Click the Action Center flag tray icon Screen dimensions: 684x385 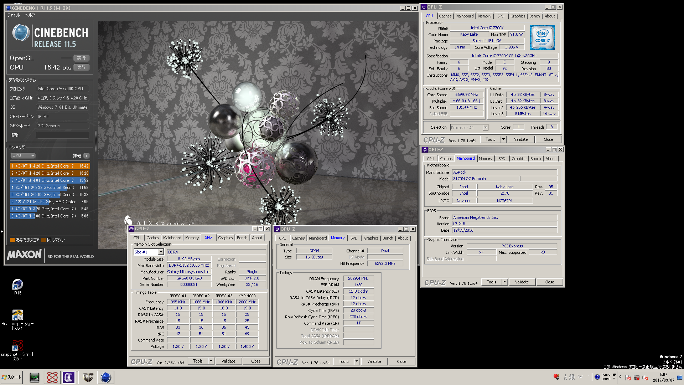(x=628, y=378)
